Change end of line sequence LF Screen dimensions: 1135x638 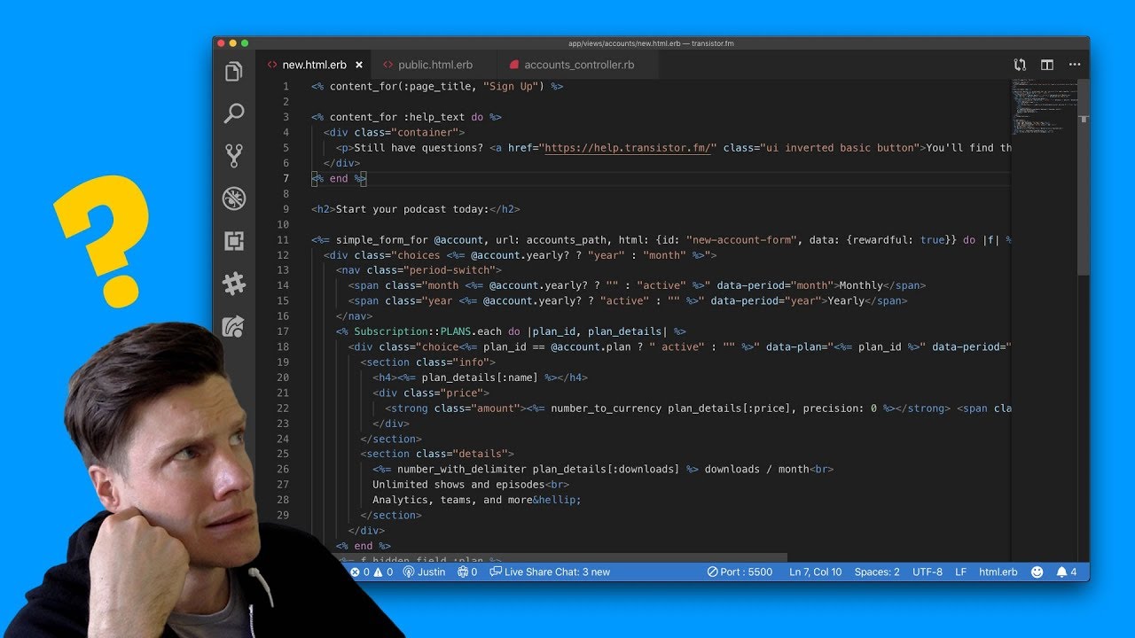(x=960, y=572)
